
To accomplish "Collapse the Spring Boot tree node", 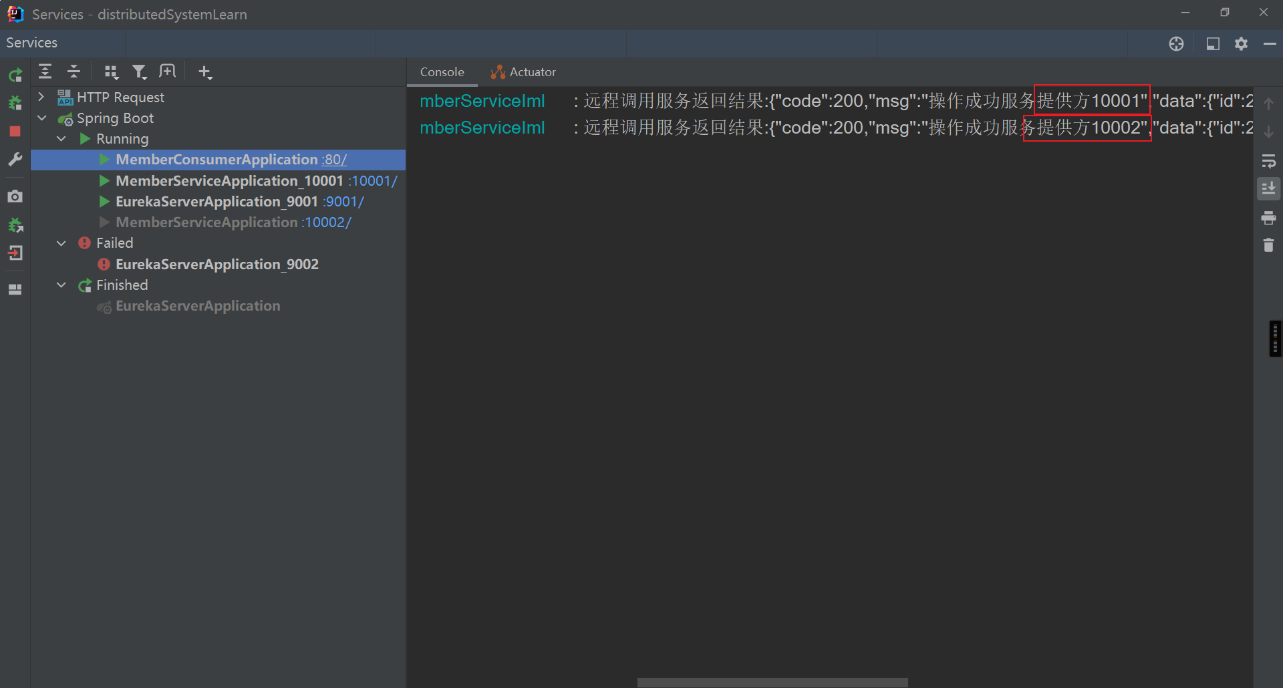I will tap(41, 118).
